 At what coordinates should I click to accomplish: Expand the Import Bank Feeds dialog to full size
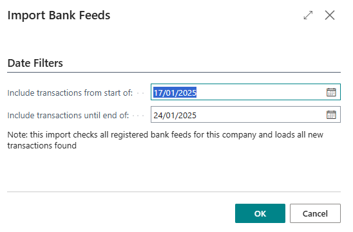(x=308, y=15)
